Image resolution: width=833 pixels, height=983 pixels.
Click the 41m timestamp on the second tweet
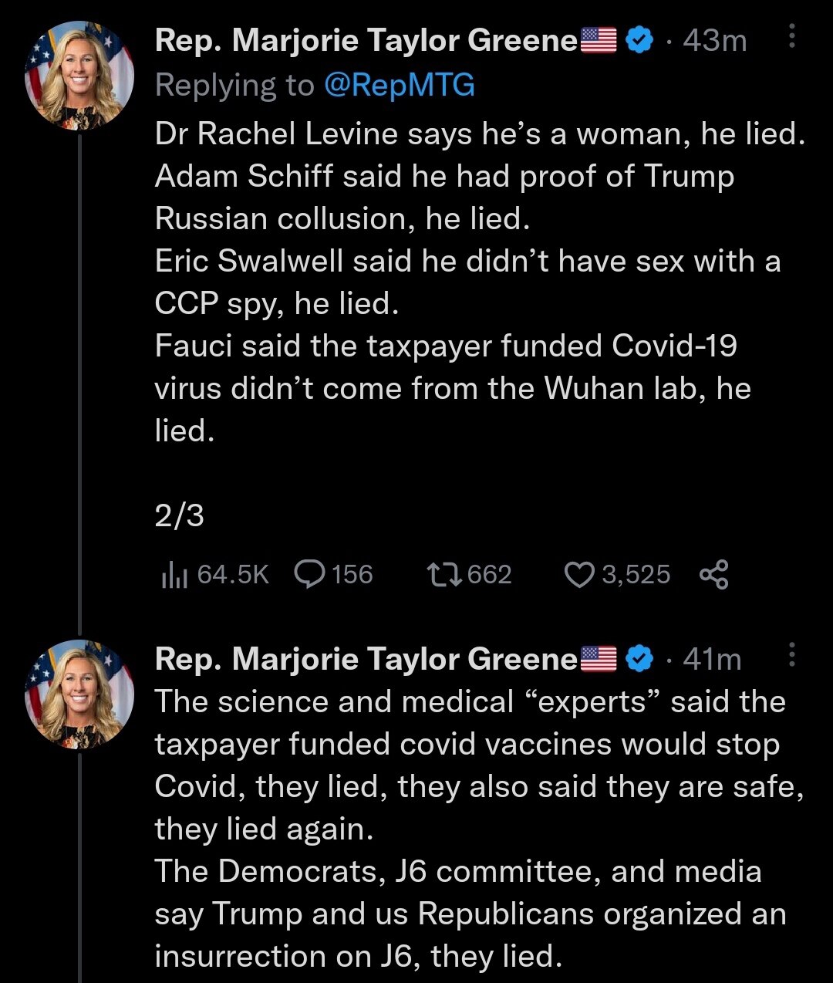(x=710, y=659)
